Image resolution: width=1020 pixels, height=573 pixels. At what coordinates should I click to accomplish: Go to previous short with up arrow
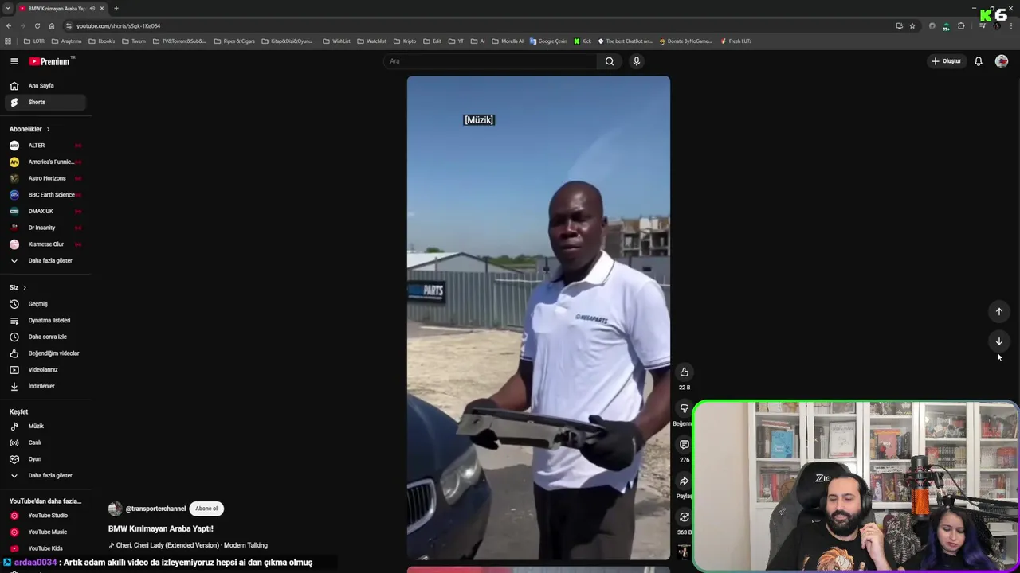click(999, 311)
